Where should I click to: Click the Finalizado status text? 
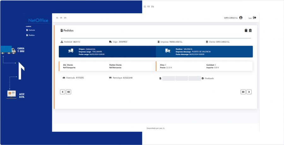(209, 78)
